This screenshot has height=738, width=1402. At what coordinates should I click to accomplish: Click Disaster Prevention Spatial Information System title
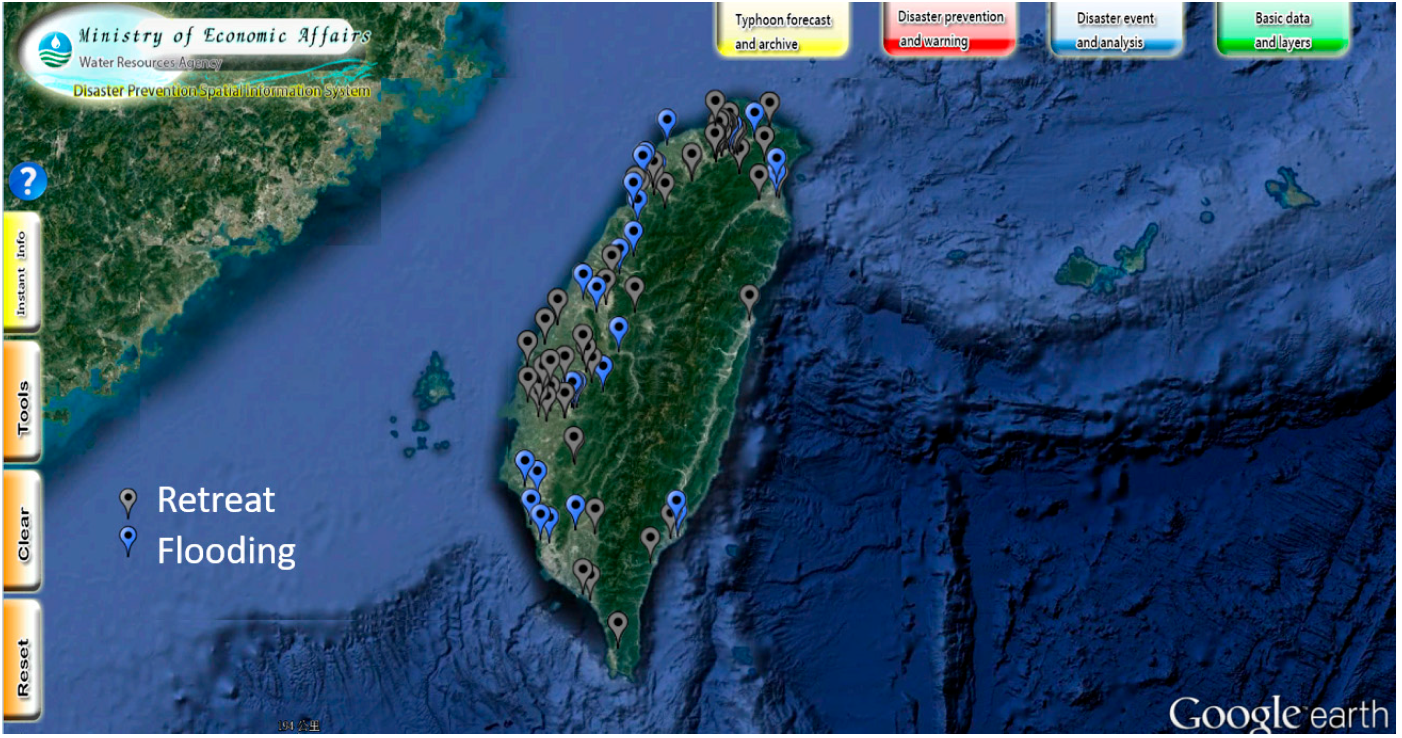point(222,91)
